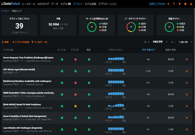Open Demo Probability of Default deployment

(25, 116)
